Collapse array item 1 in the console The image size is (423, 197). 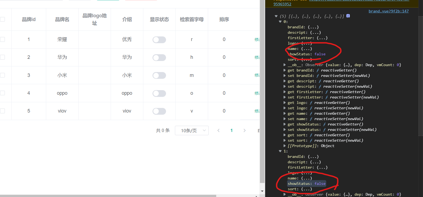[280, 151]
